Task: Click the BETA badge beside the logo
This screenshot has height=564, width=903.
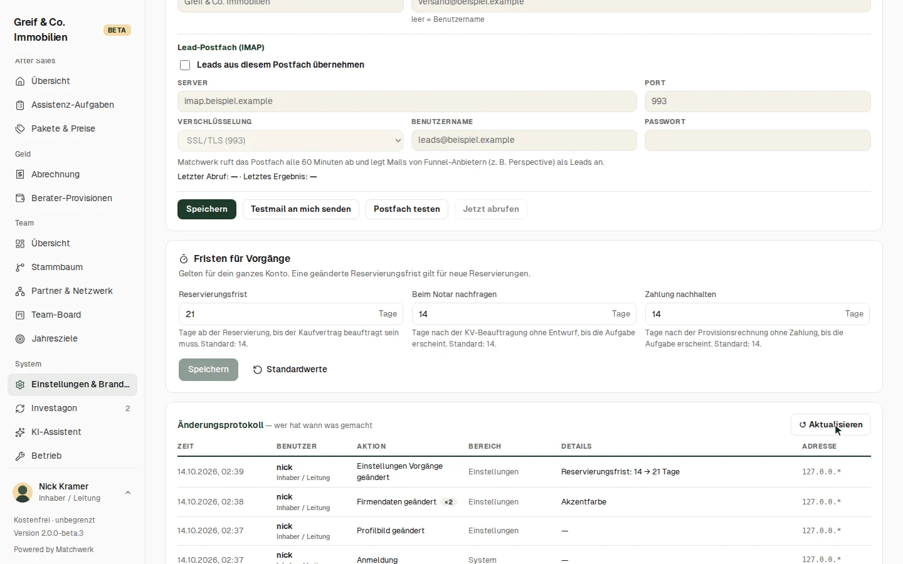Action: point(117,30)
